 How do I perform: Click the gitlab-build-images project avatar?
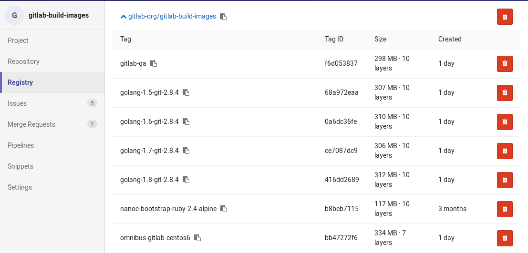[14, 15]
